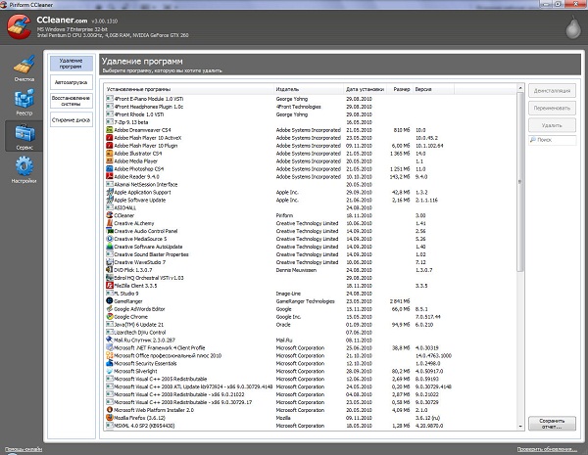Select the ASIO4ALL row

(x=277, y=207)
